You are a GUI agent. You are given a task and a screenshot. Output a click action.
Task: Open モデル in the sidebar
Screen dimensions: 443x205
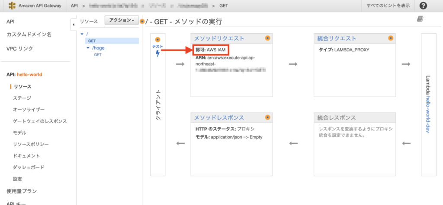click(19, 133)
